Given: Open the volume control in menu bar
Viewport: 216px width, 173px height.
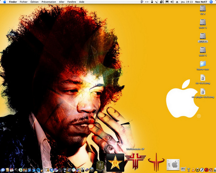Looking at the screenshot, I should click(172, 2).
